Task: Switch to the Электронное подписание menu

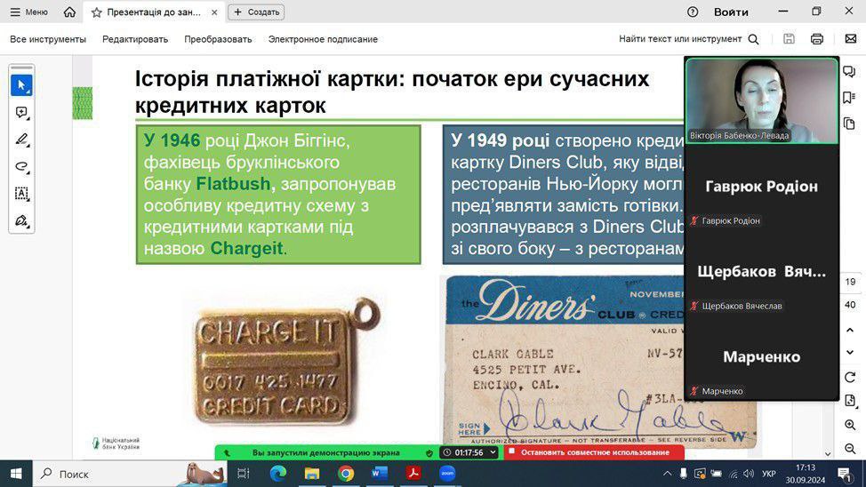Action: 323,39
